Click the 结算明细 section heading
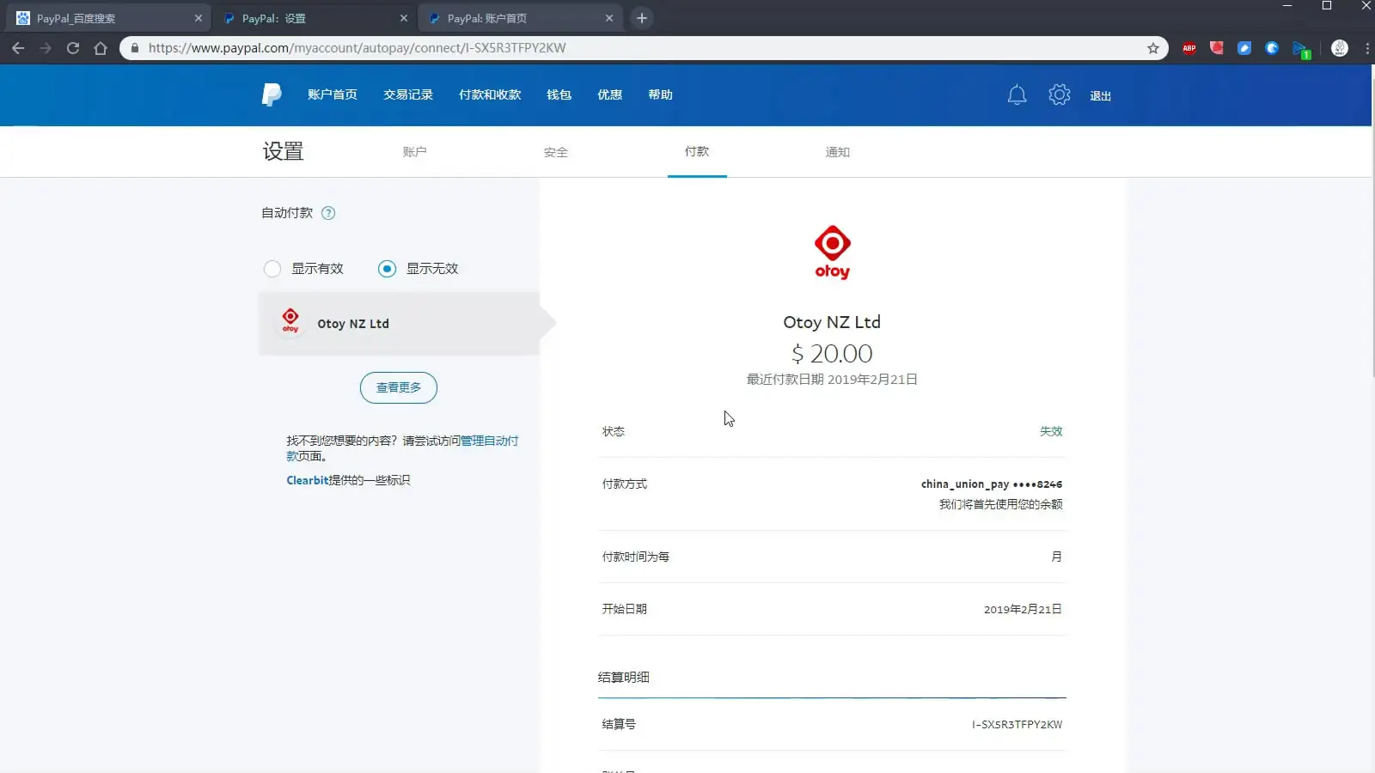Viewport: 1375px width, 773px height. [x=624, y=678]
